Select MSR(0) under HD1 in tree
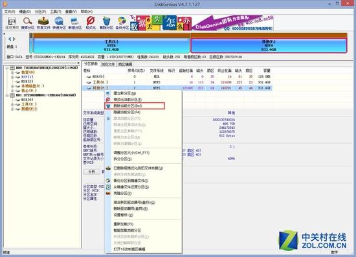 [27, 100]
